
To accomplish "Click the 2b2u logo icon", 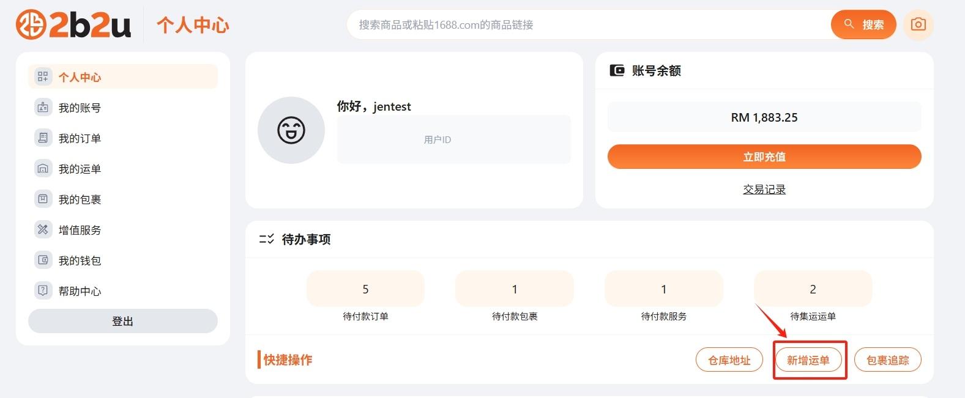I will [31, 24].
